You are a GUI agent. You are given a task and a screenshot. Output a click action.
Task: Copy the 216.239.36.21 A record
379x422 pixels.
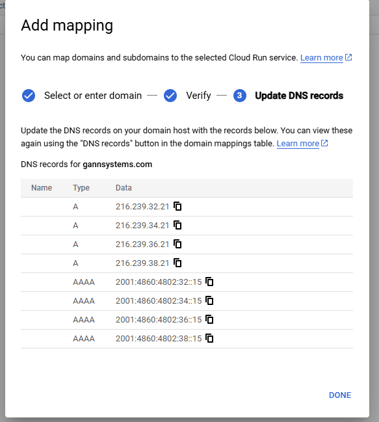tap(177, 244)
